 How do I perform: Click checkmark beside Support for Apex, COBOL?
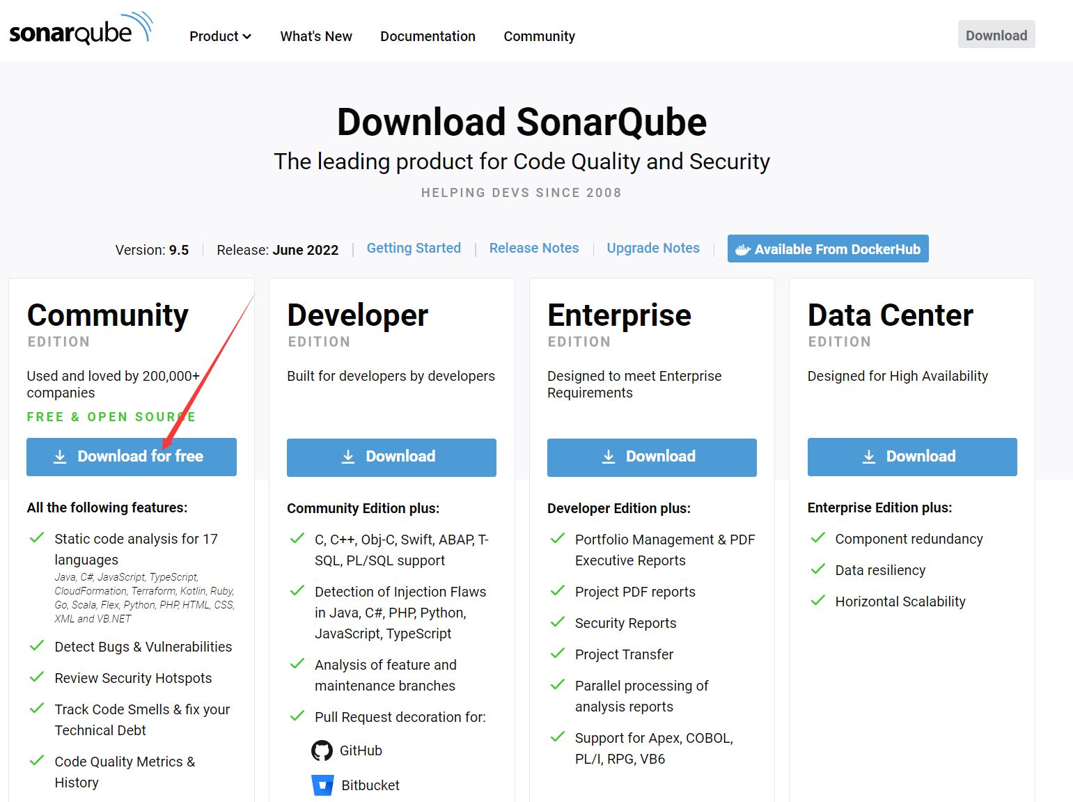[558, 737]
